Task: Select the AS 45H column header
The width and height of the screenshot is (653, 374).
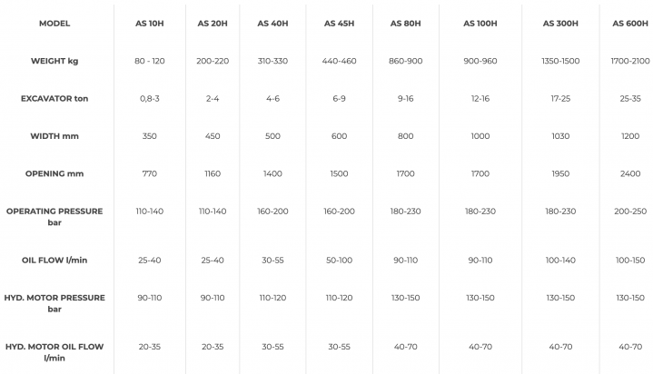Action: point(337,23)
